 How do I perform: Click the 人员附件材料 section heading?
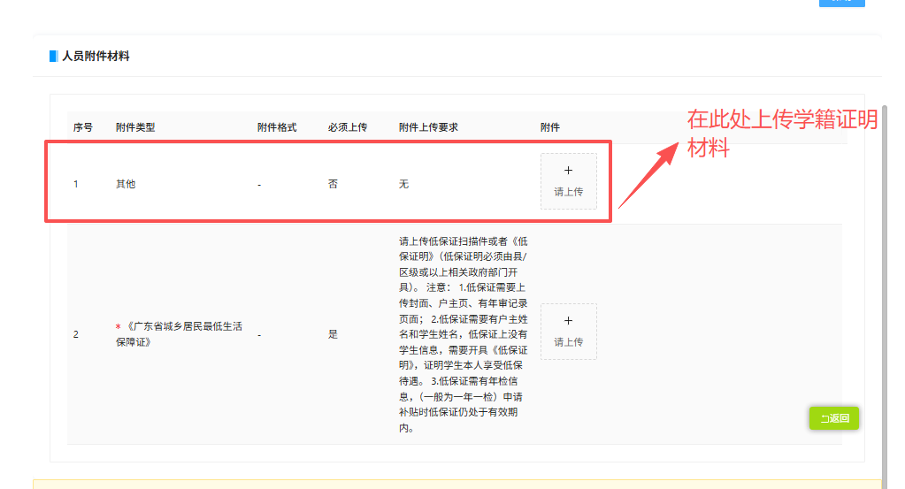click(x=96, y=56)
